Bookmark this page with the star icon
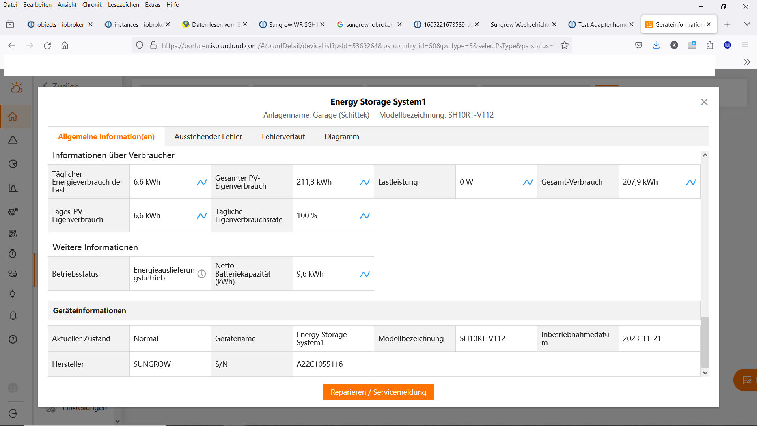The height and width of the screenshot is (426, 757). tap(565, 45)
